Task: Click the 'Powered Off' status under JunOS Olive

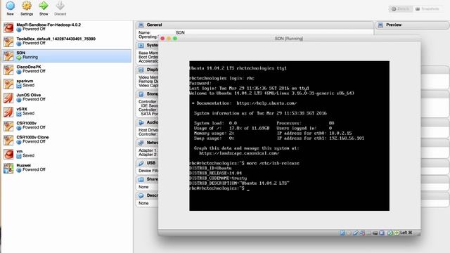Action: 34,99
